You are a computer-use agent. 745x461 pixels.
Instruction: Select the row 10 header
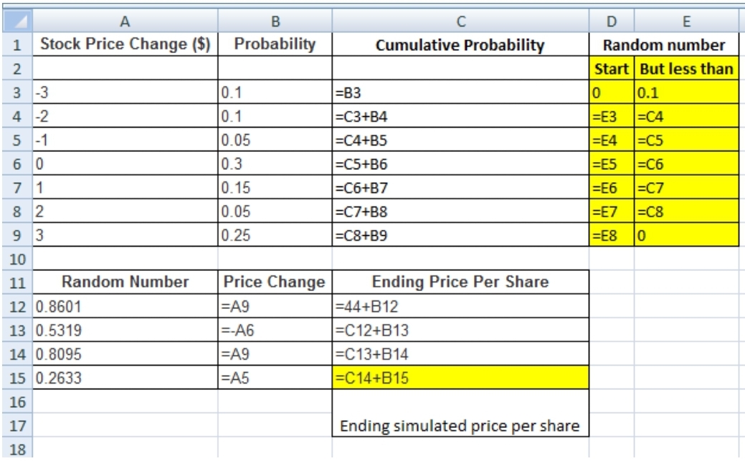[x=14, y=256]
